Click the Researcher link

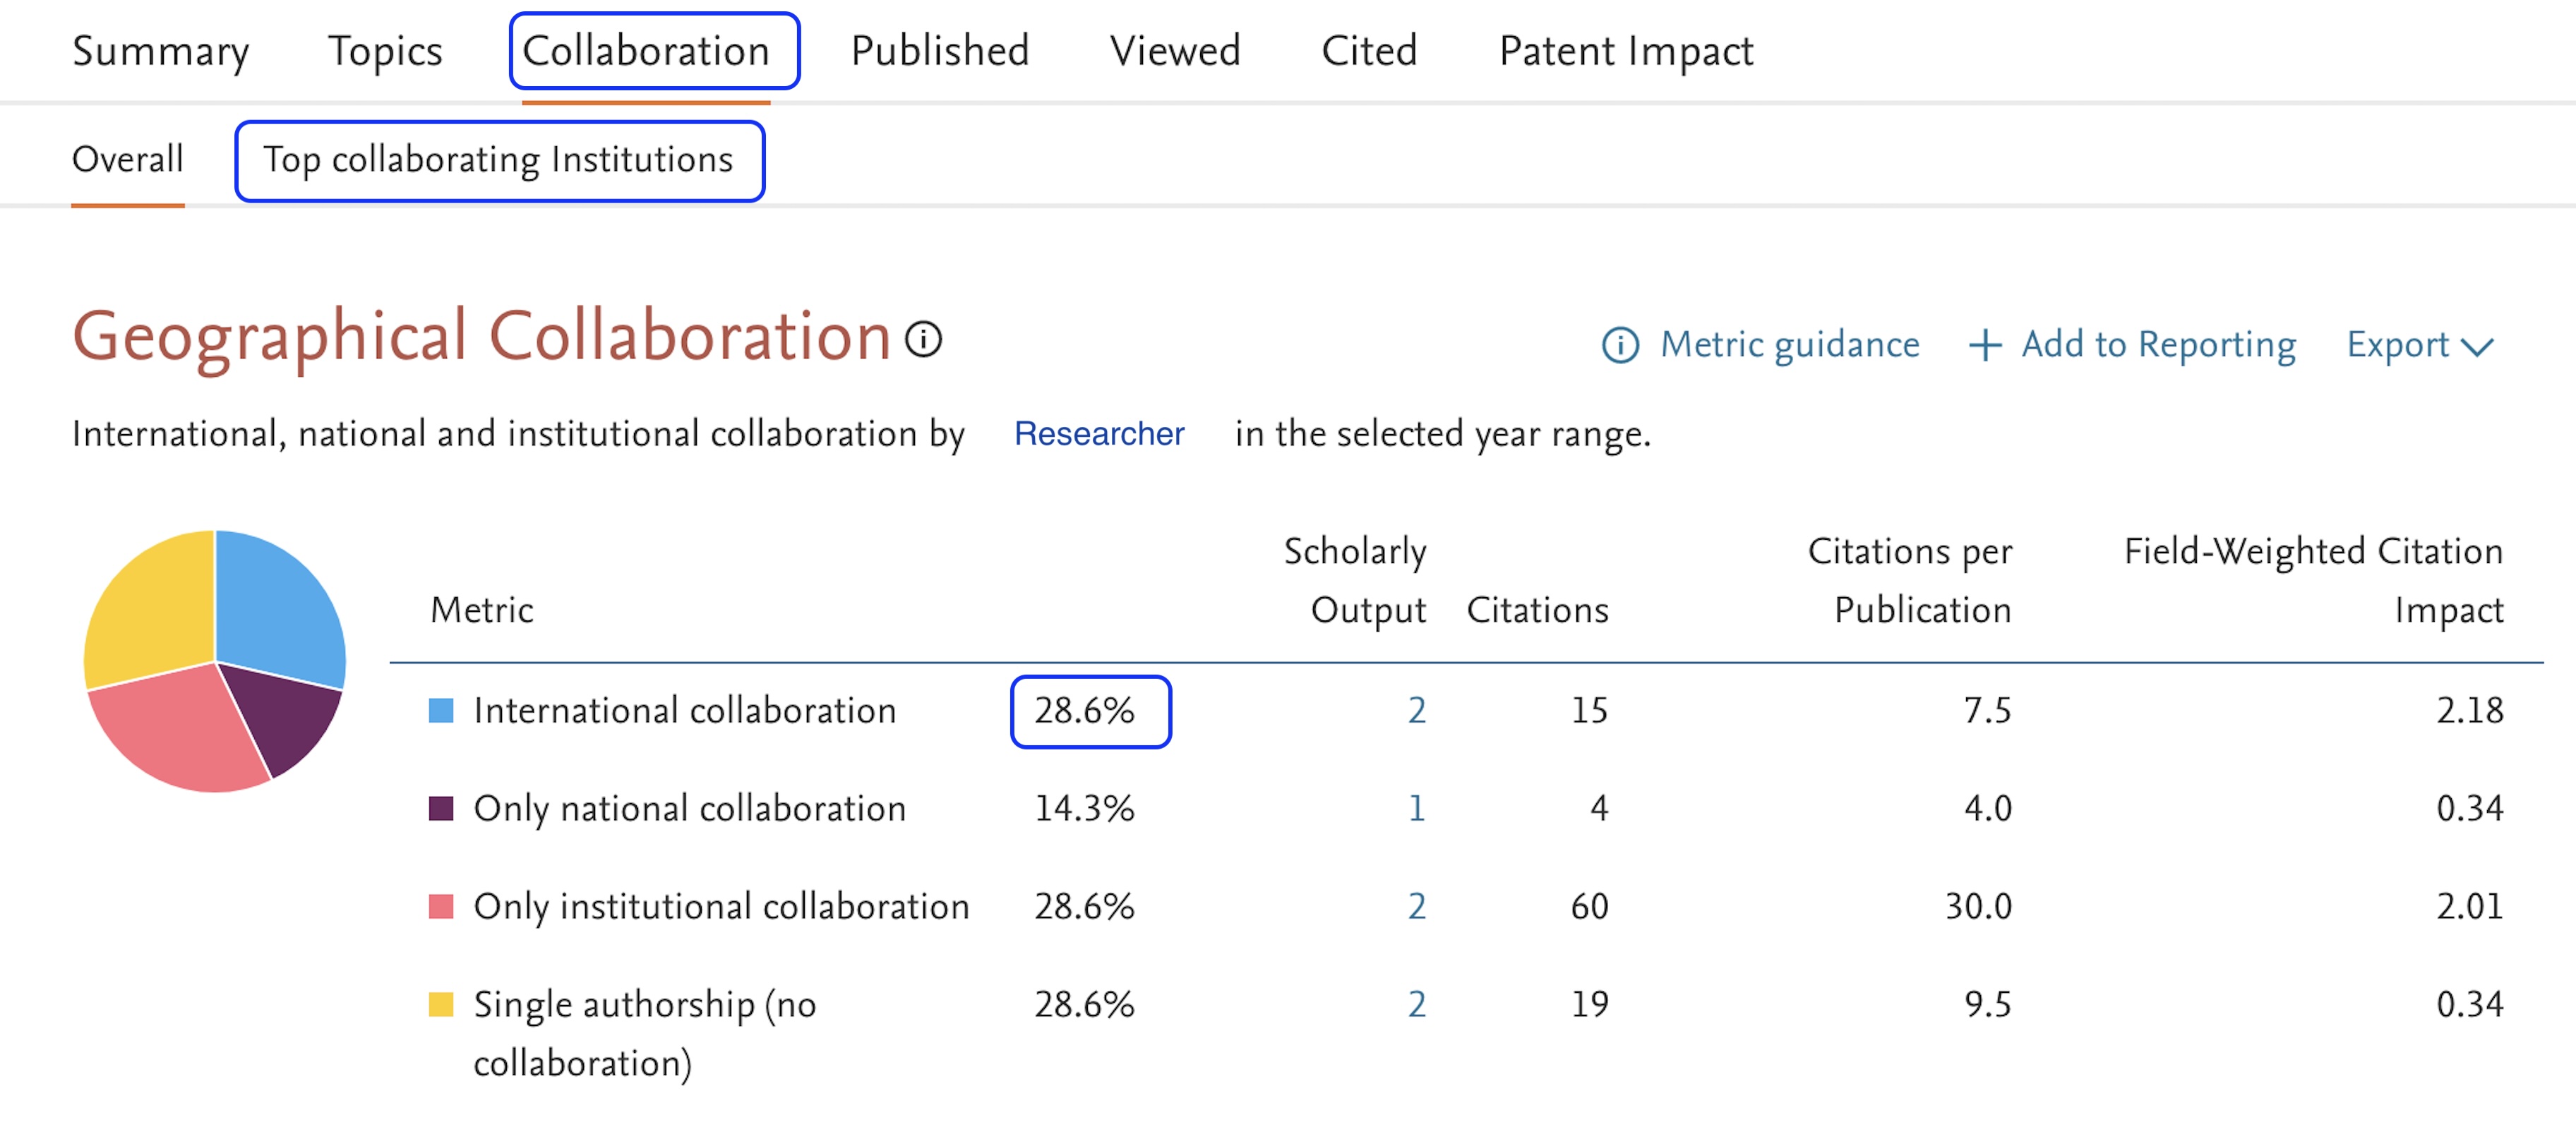click(1100, 433)
